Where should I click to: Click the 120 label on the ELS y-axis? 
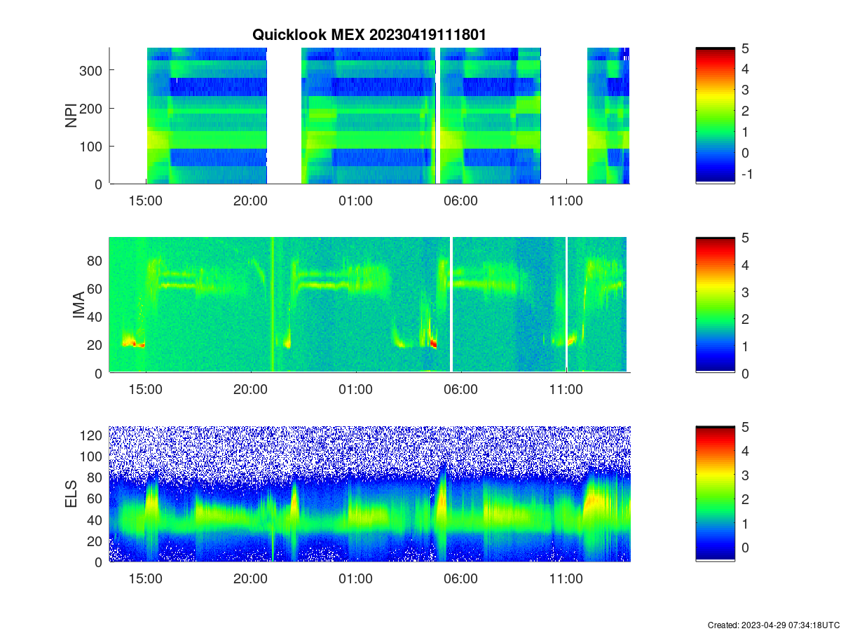(x=93, y=435)
